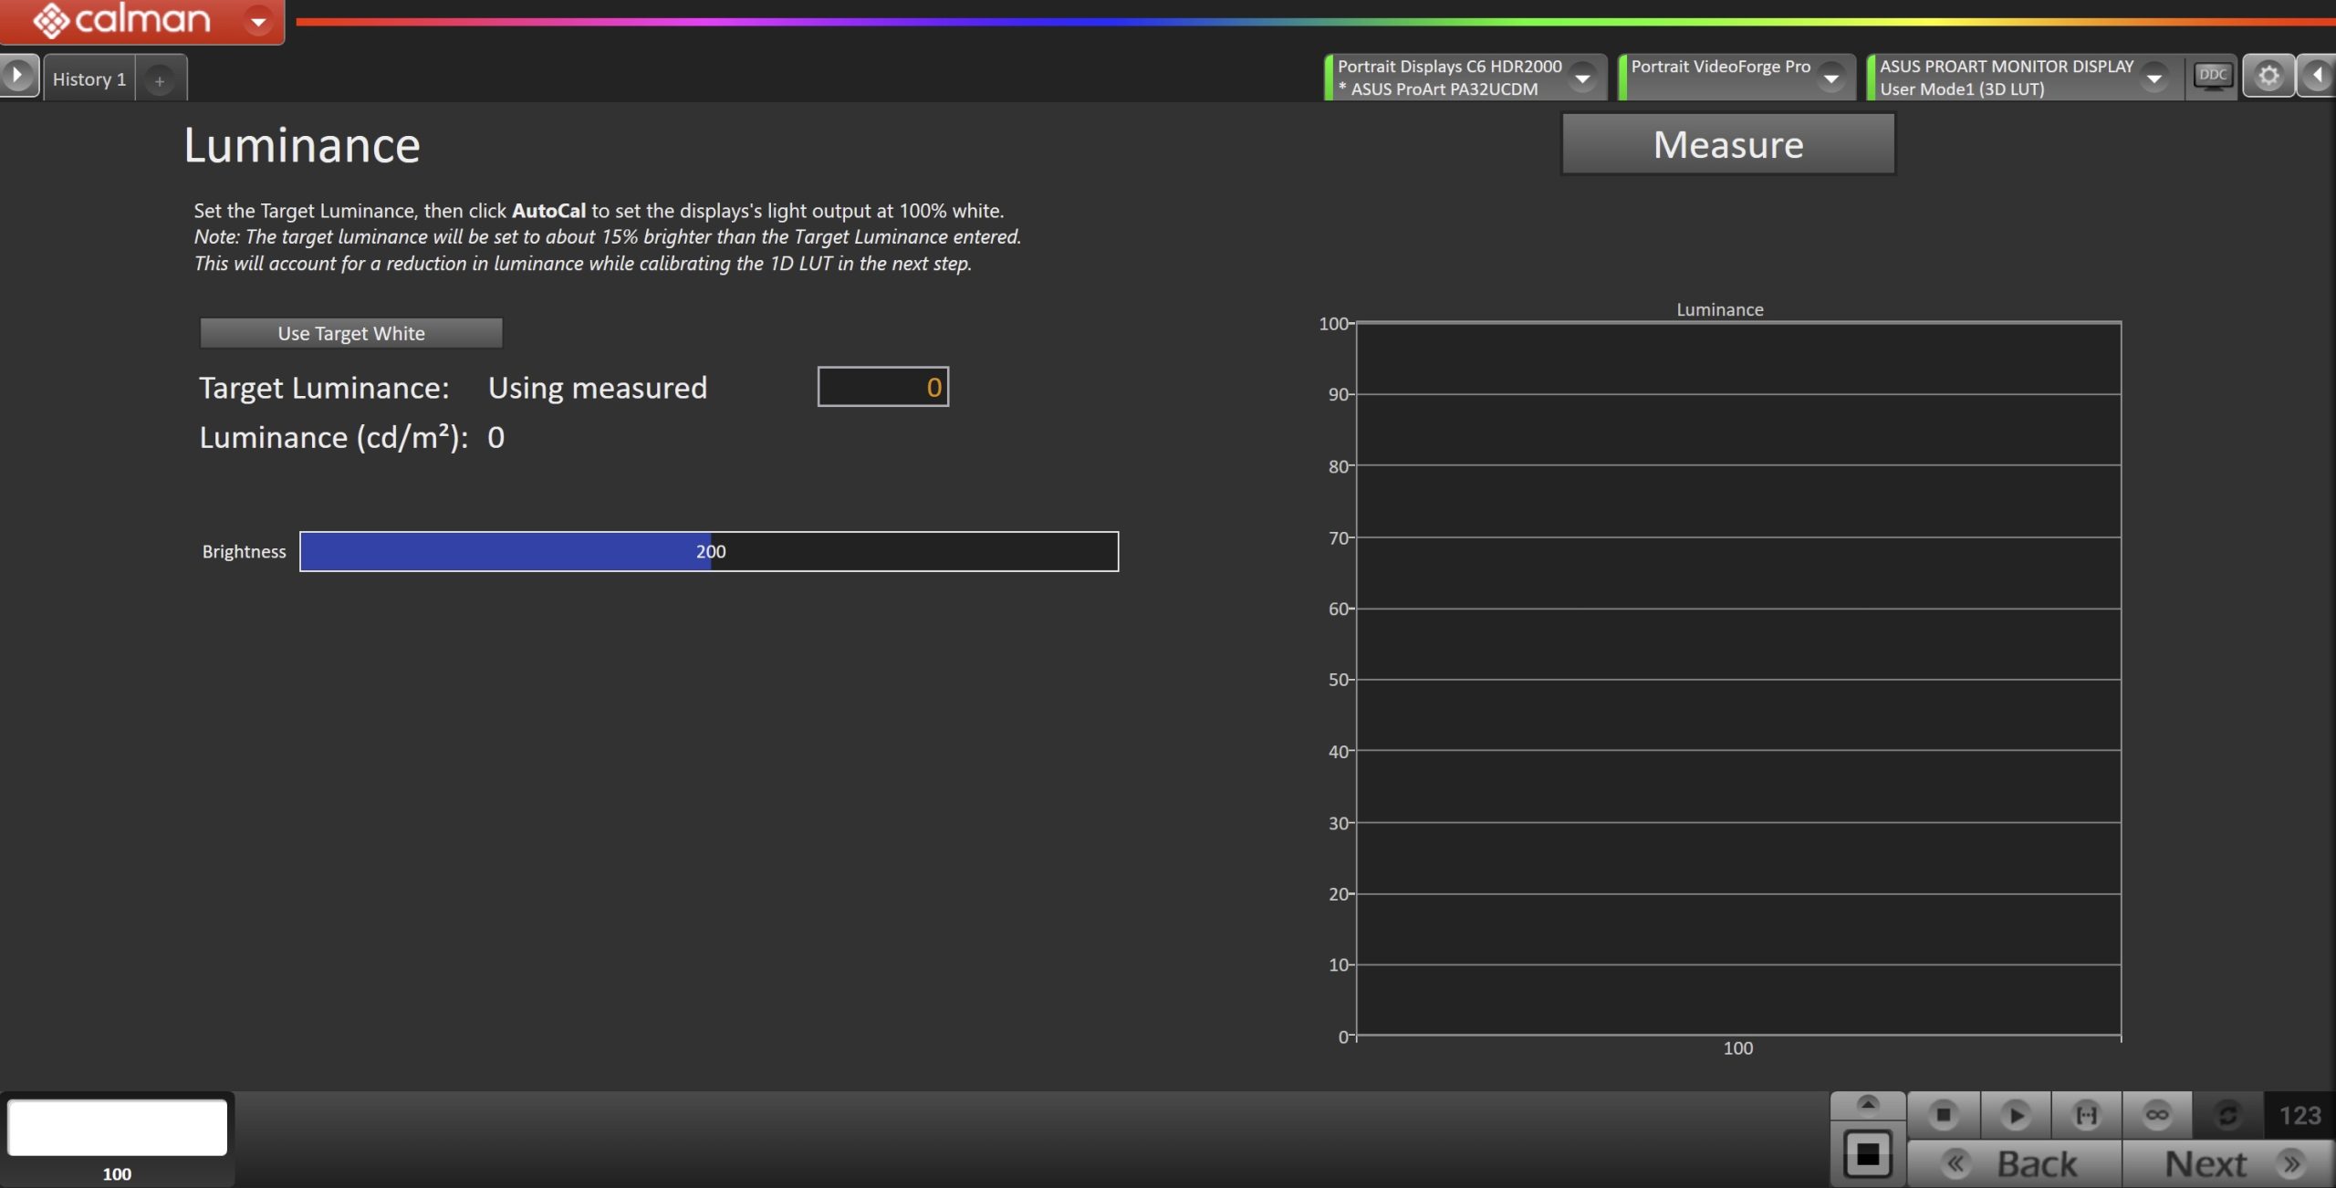This screenshot has width=2336, height=1188.
Task: Open the settings gear icon
Action: pyautogui.click(x=2268, y=76)
